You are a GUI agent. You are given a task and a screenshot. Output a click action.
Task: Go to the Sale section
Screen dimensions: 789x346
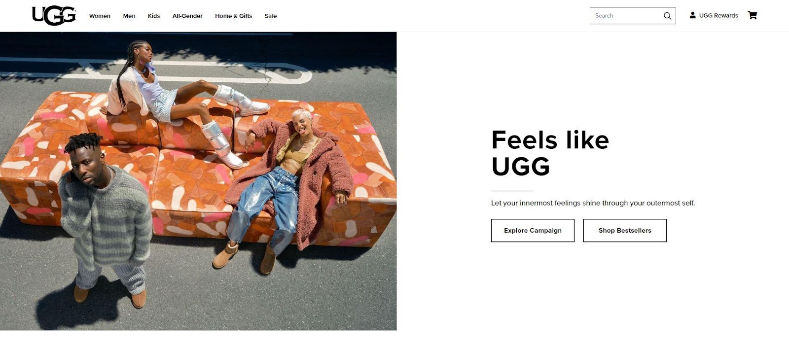coord(271,16)
